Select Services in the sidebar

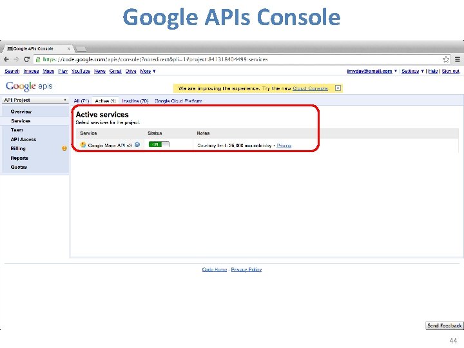pyautogui.click(x=21, y=121)
